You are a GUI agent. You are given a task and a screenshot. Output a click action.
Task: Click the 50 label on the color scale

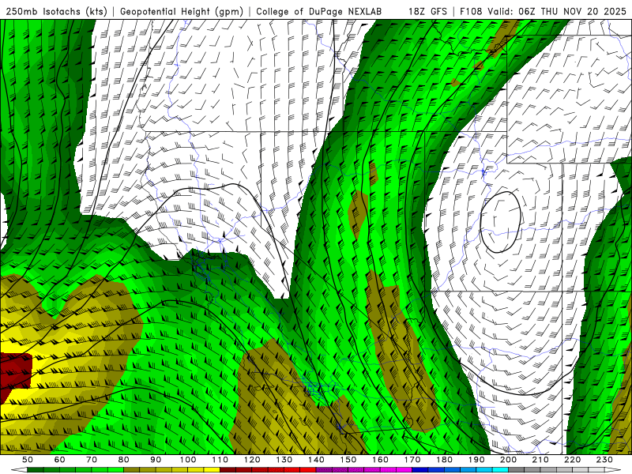tap(28, 460)
